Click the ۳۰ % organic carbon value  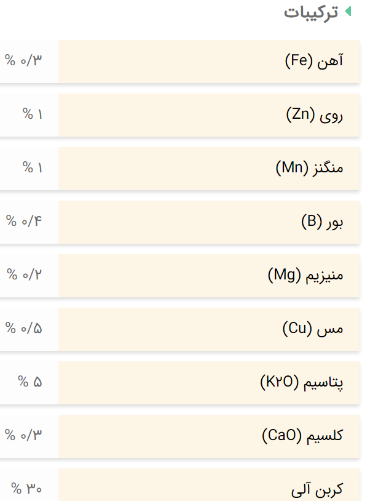click(x=26, y=489)
